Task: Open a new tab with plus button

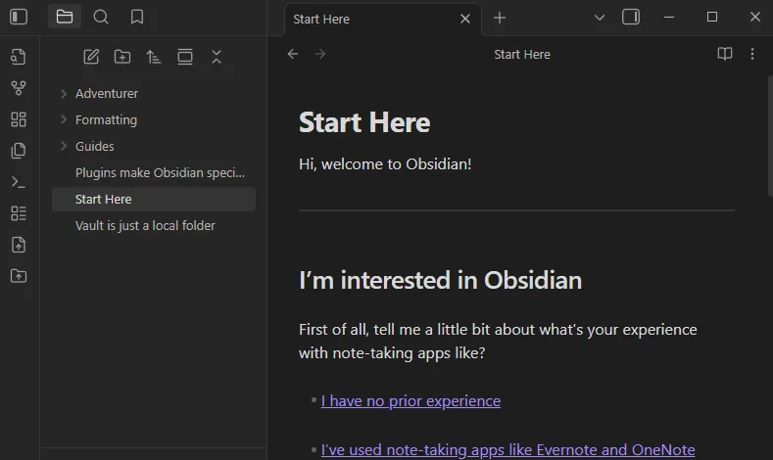Action: pyautogui.click(x=500, y=18)
